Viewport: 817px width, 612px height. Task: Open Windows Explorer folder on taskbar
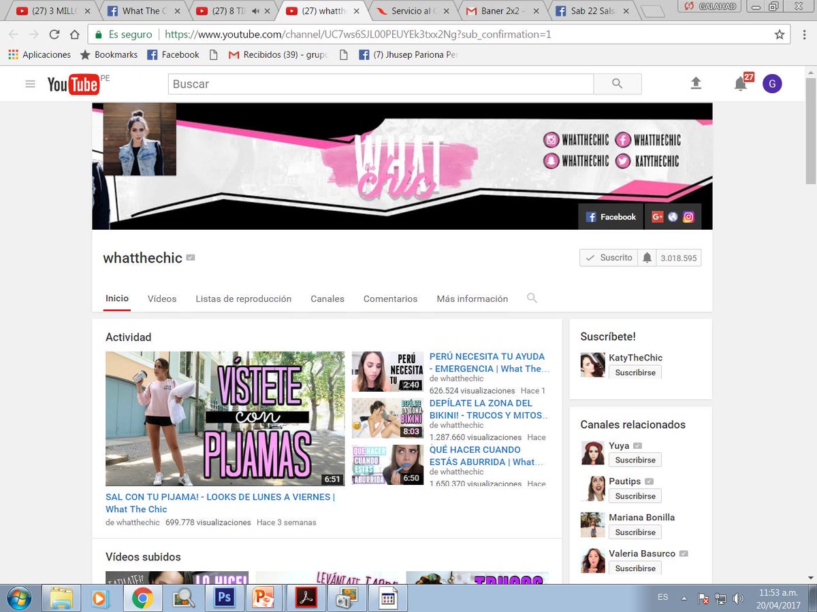[x=61, y=598]
